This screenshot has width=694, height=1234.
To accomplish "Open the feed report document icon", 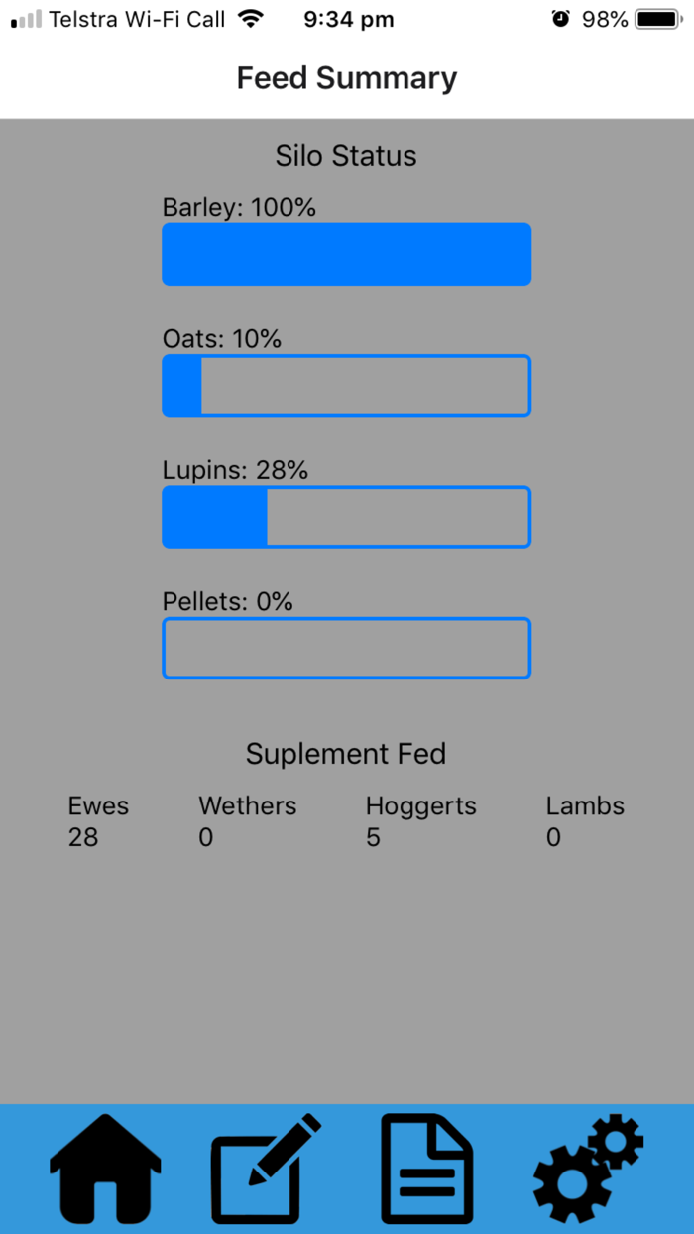I will 426,1169.
